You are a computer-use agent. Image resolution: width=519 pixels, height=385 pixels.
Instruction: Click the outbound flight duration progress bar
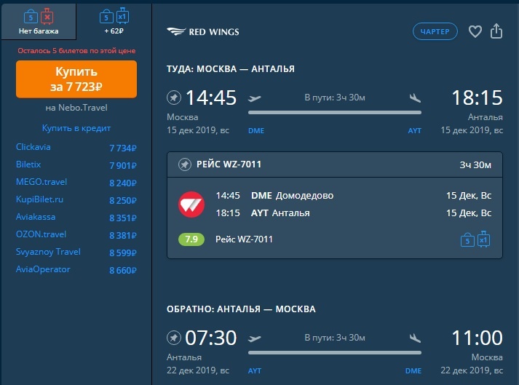pyautogui.click(x=335, y=113)
